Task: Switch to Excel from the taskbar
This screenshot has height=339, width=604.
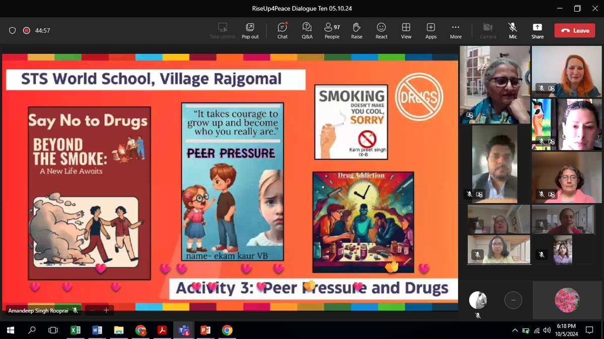Action: [x=75, y=330]
